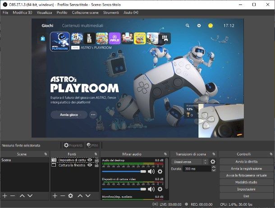Undock the Scene panel

[46, 154]
